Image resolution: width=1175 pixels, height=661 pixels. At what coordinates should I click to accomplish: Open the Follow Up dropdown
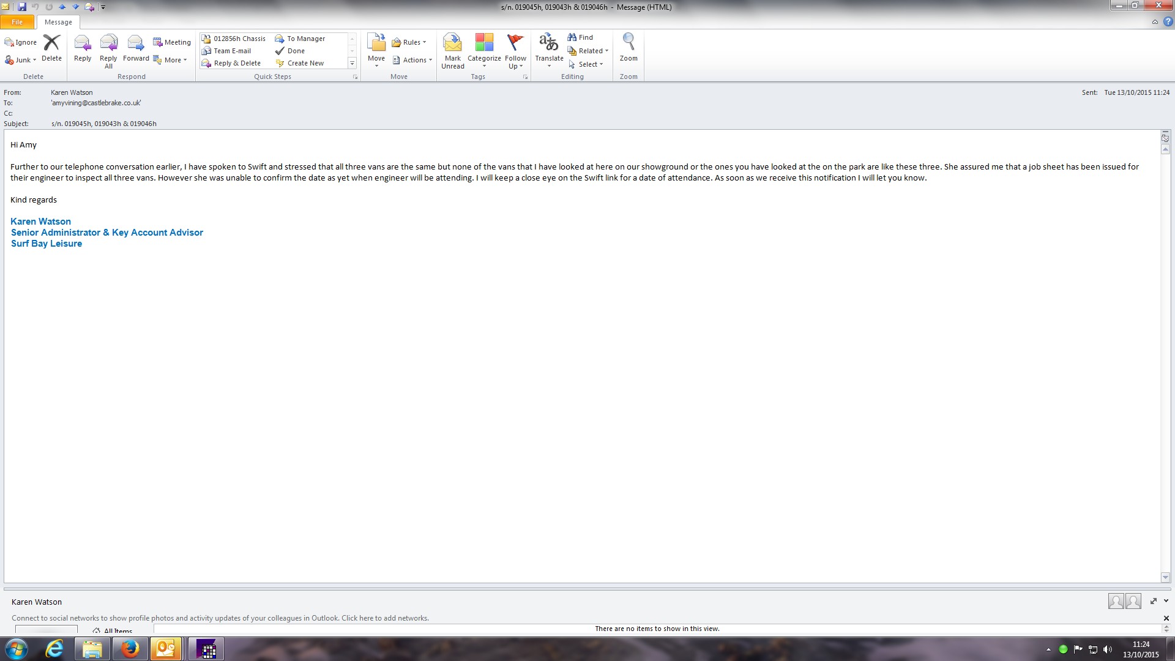(515, 51)
